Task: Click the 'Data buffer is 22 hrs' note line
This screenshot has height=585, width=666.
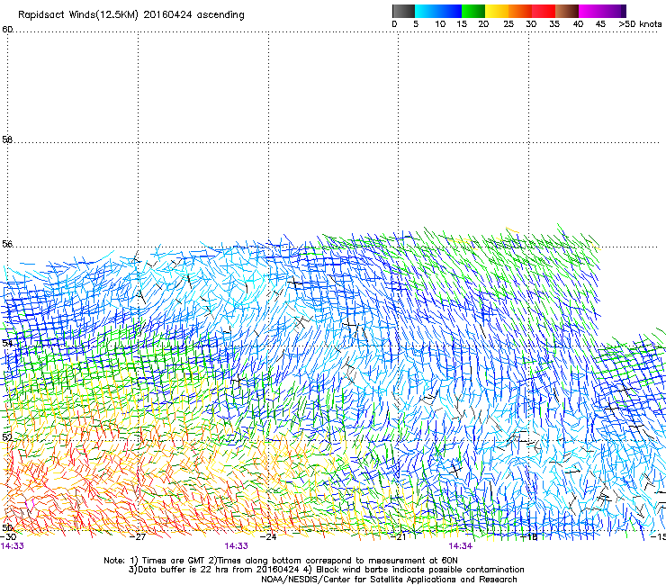Action: (x=326, y=570)
